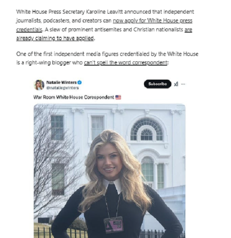Follow the 'already claiming to have applied' link

55,38
